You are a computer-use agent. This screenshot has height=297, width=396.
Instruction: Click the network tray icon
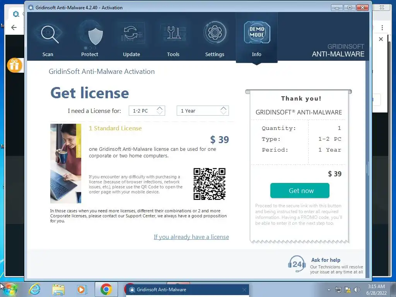click(338, 290)
